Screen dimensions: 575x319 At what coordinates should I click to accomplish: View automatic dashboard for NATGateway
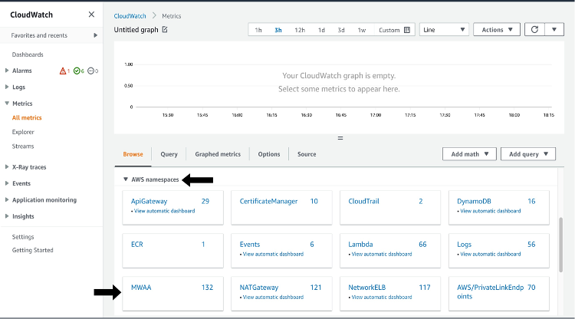click(273, 297)
